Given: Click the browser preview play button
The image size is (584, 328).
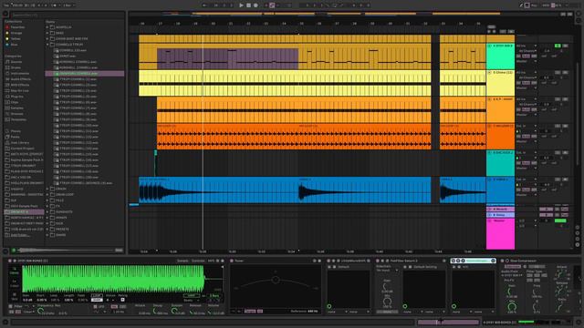Looking at the screenshot, I should pos(14,251).
